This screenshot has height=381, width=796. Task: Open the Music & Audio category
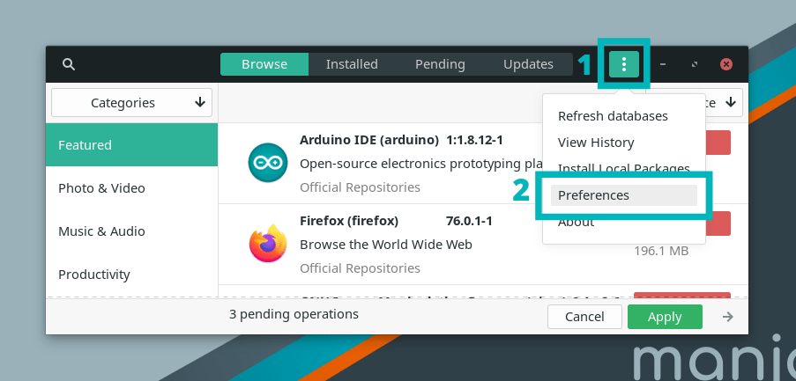(131, 231)
